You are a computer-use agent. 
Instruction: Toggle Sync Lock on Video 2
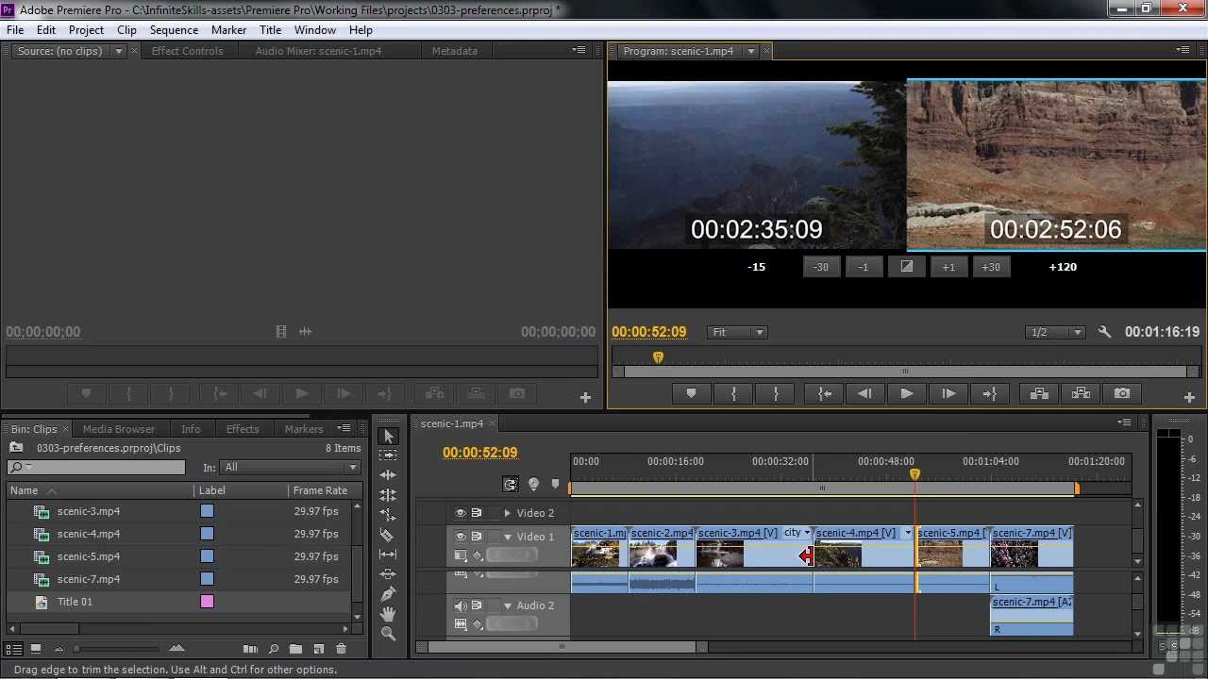click(x=477, y=513)
